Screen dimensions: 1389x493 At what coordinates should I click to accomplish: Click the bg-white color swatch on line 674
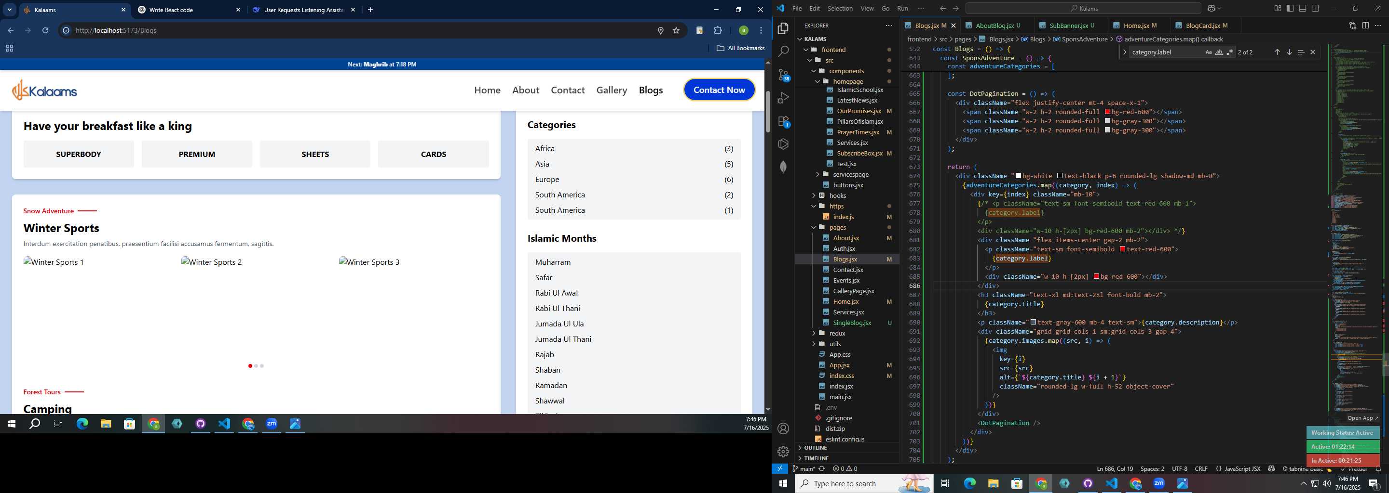tap(1019, 176)
